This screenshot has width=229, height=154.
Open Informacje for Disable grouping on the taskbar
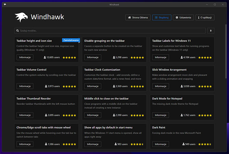pos(93,57)
